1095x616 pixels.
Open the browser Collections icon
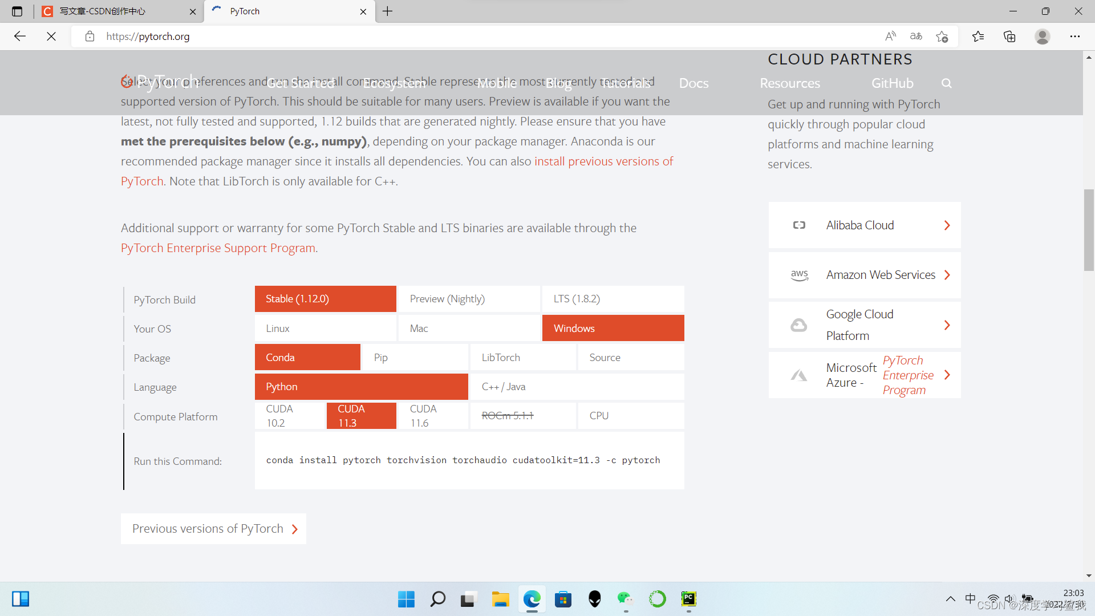click(1009, 37)
